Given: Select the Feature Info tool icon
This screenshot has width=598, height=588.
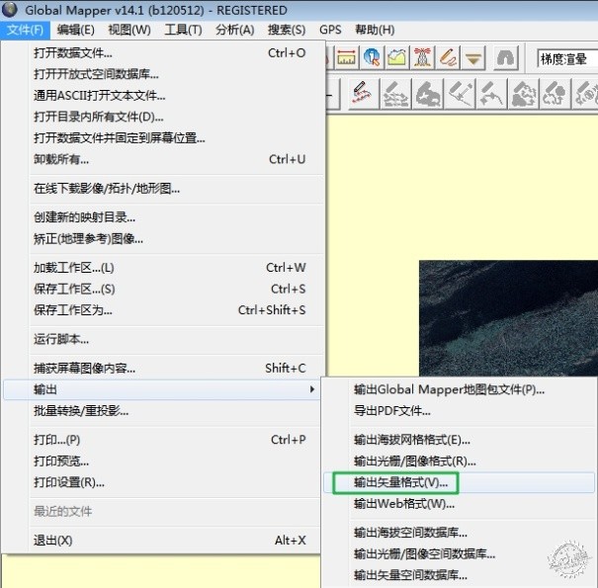Looking at the screenshot, I should tap(372, 57).
